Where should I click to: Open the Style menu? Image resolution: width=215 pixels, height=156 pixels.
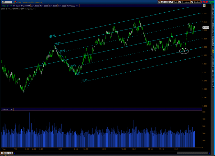pyautogui.click(x=174, y=2)
